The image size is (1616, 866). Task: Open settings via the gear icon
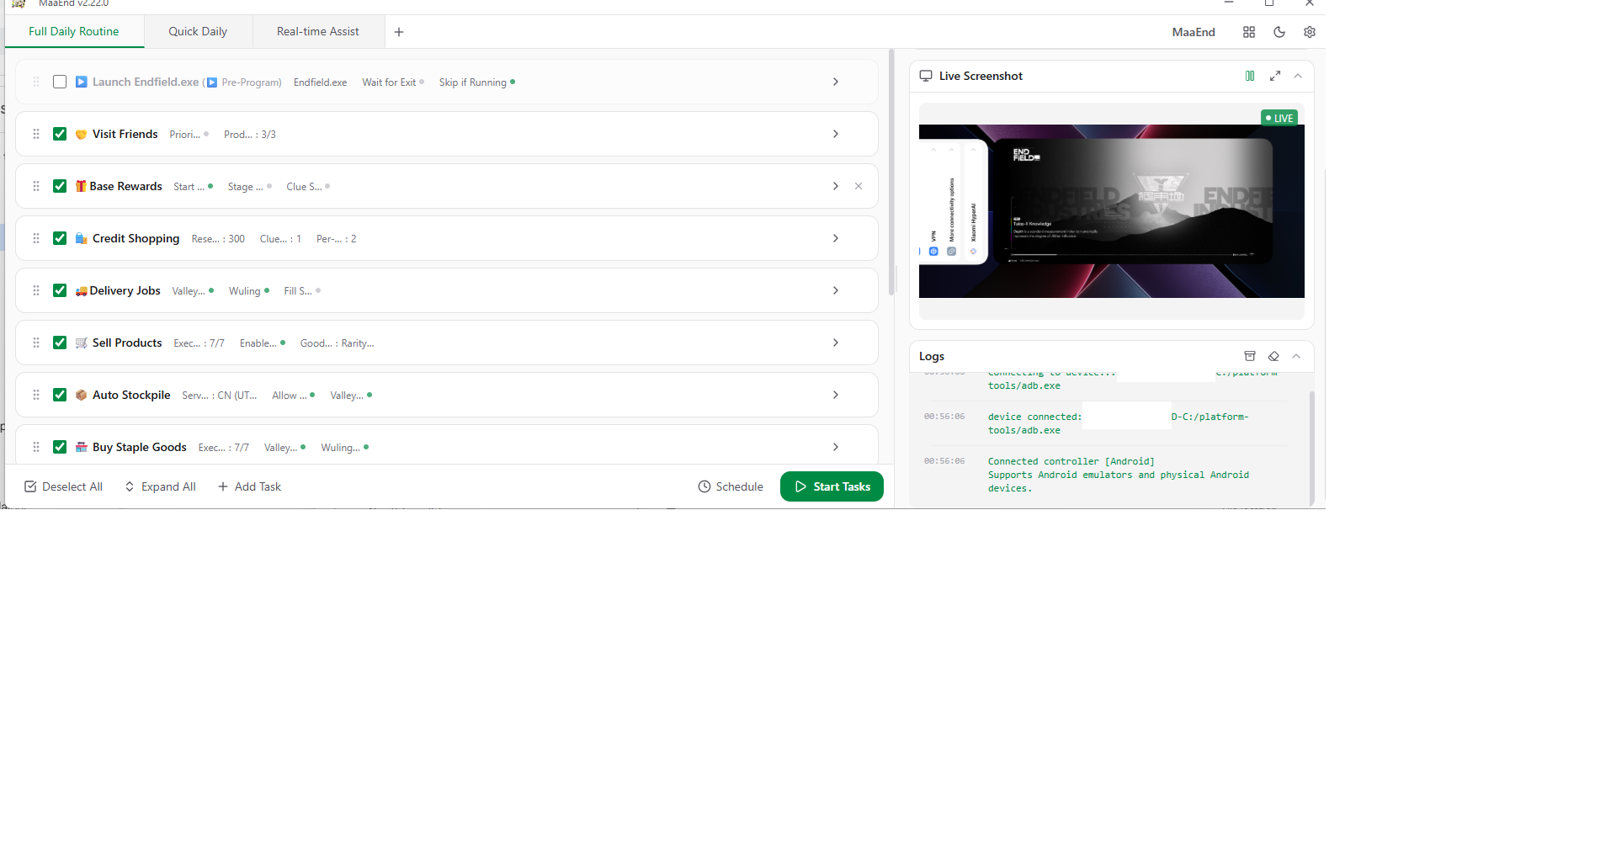(1310, 32)
